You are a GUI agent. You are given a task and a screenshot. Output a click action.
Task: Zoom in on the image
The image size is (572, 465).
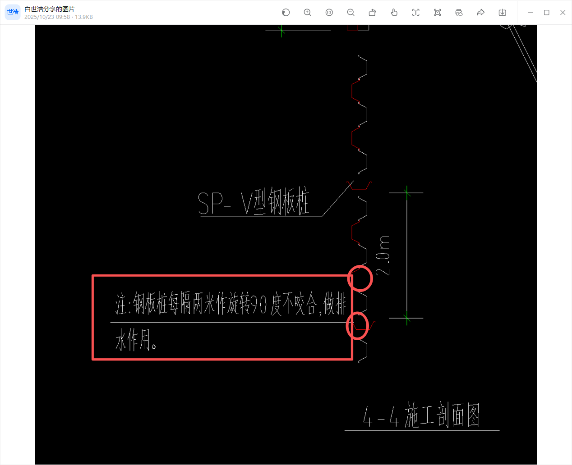click(x=307, y=12)
